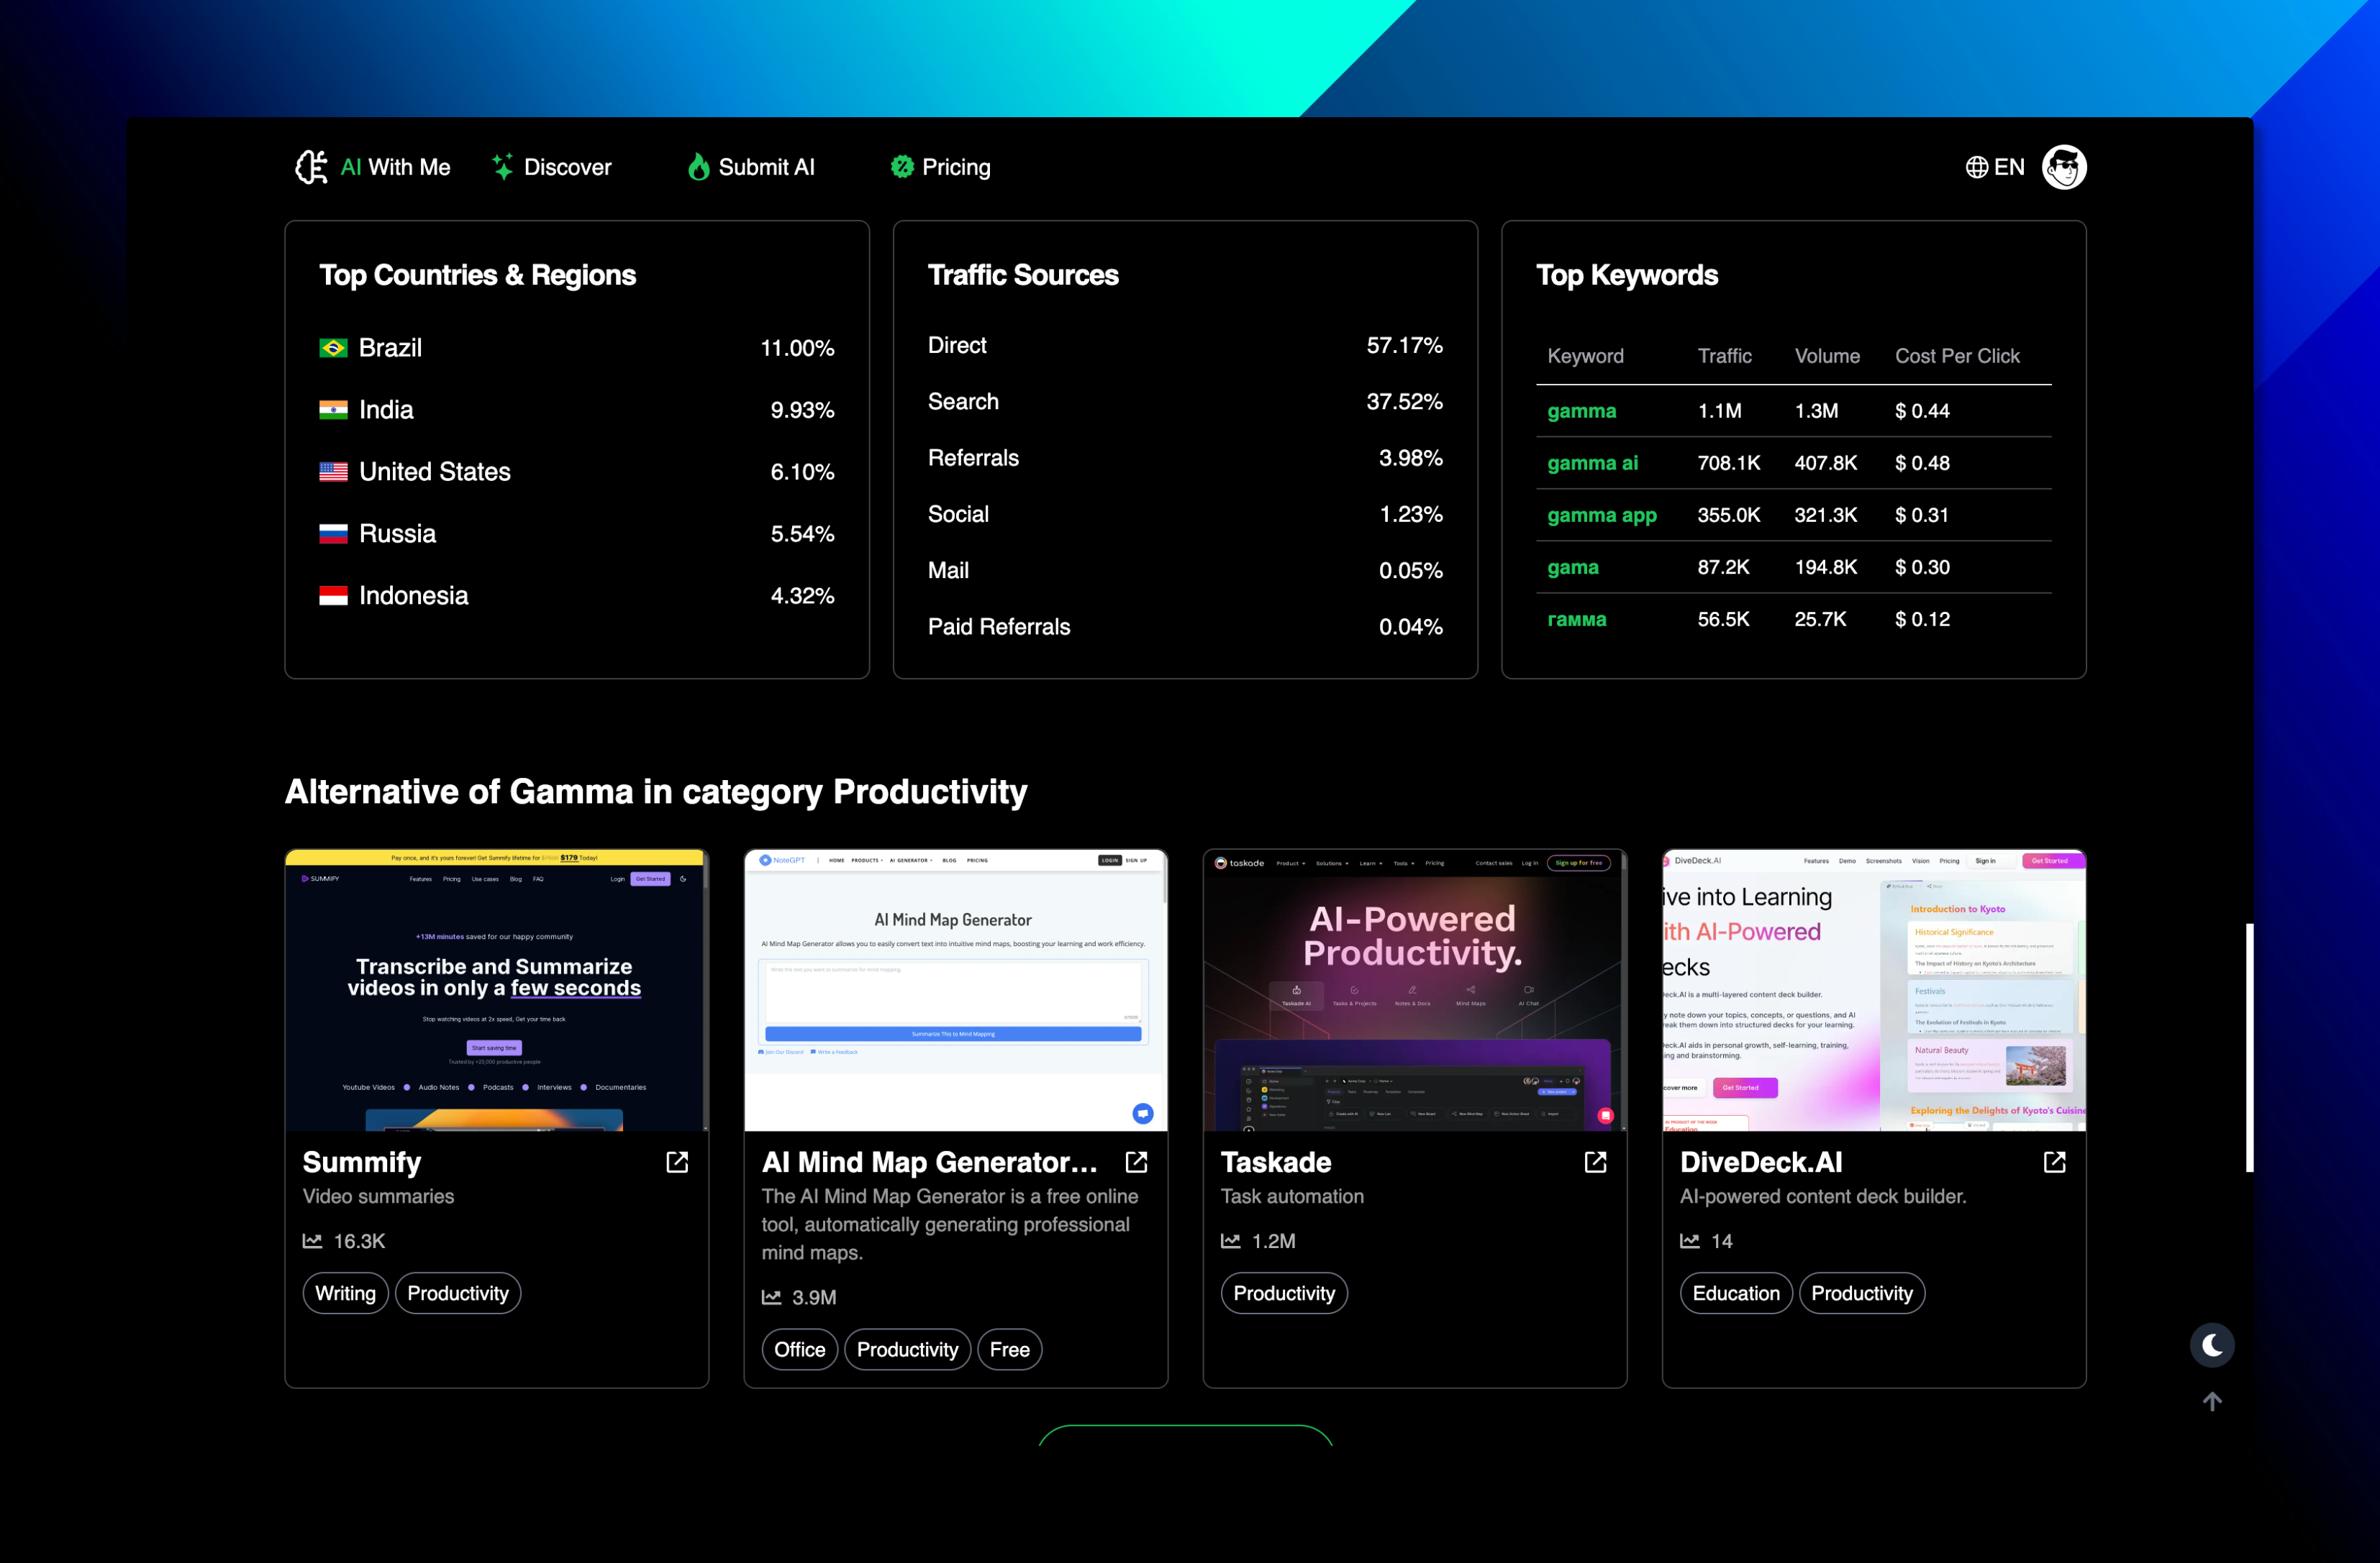Click the gamma keyword link

(x=1581, y=411)
